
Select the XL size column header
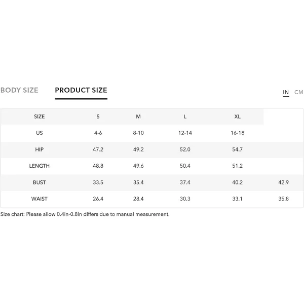click(237, 117)
